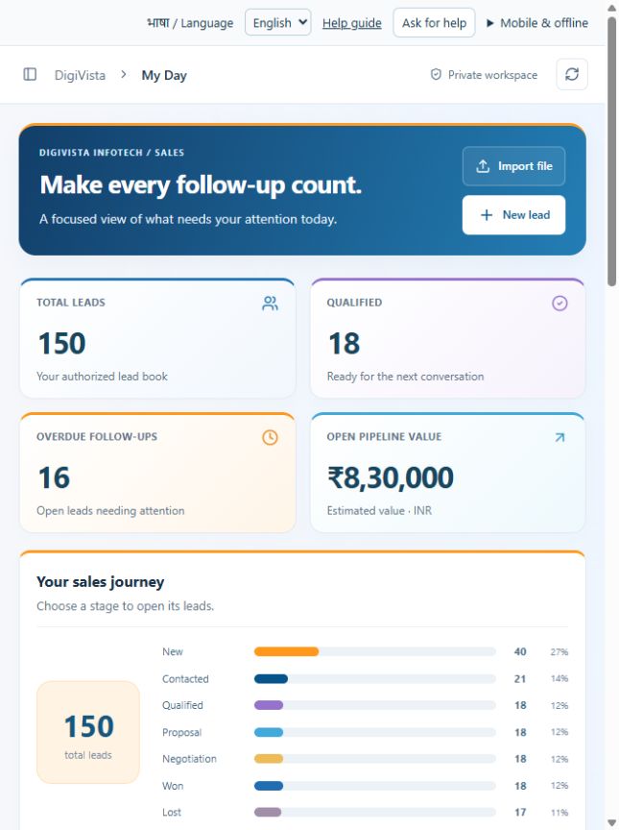This screenshot has height=830, width=619.
Task: Click the New stage progress bar
Action: pyautogui.click(x=375, y=651)
